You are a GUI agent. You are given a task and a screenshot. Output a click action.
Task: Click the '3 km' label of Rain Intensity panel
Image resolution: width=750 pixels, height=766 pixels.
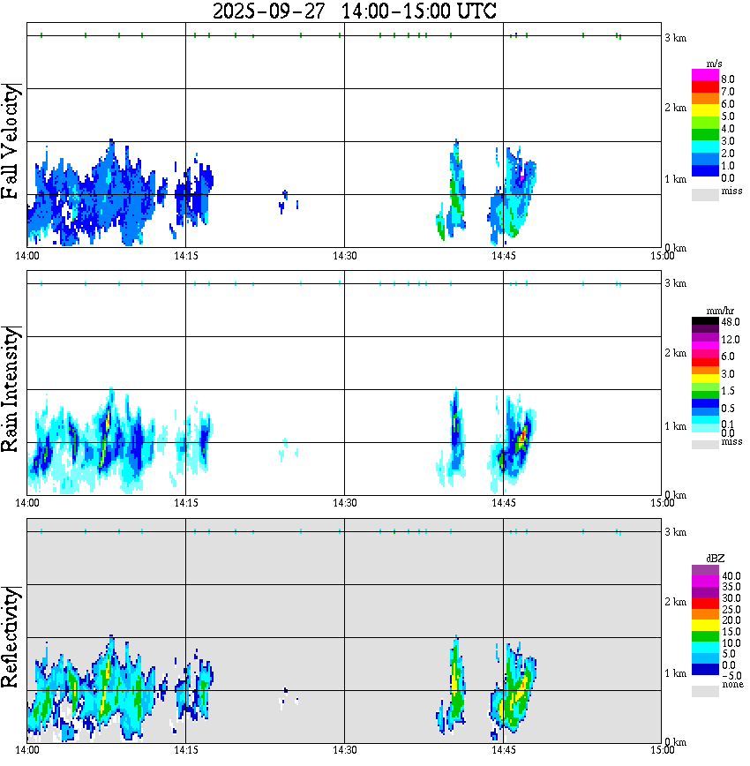tap(676, 283)
